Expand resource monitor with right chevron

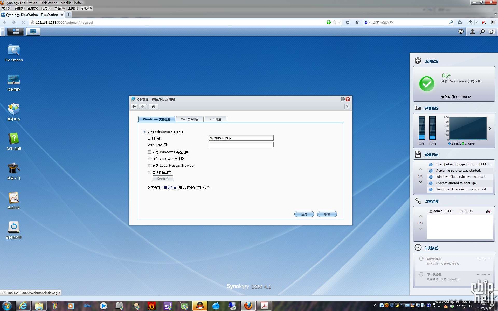[490, 128]
